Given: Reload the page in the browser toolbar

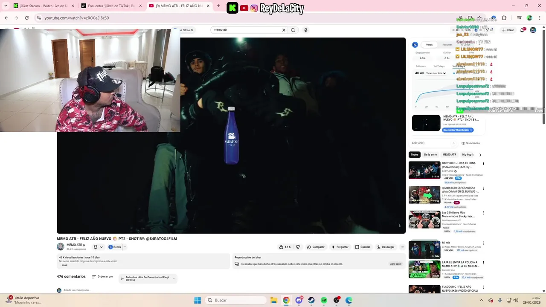Looking at the screenshot, I should click(x=26, y=18).
